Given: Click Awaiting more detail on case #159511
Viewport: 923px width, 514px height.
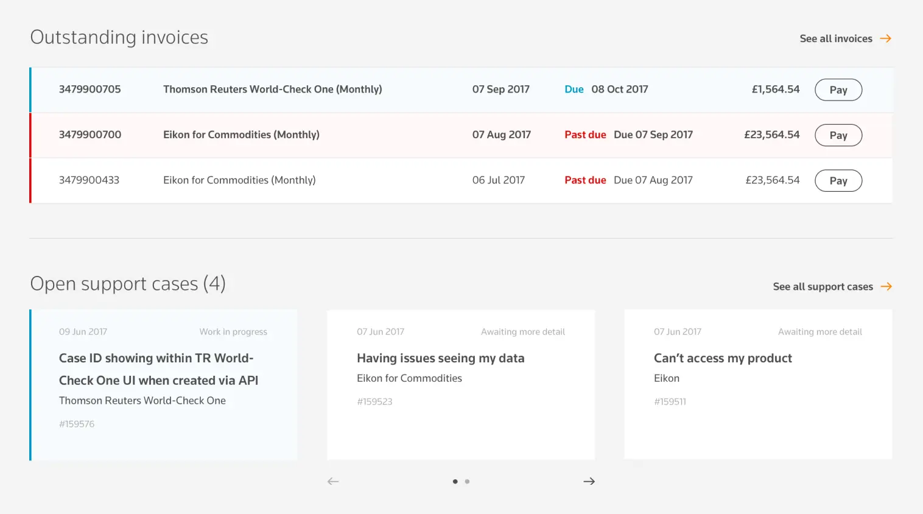Looking at the screenshot, I should point(820,332).
